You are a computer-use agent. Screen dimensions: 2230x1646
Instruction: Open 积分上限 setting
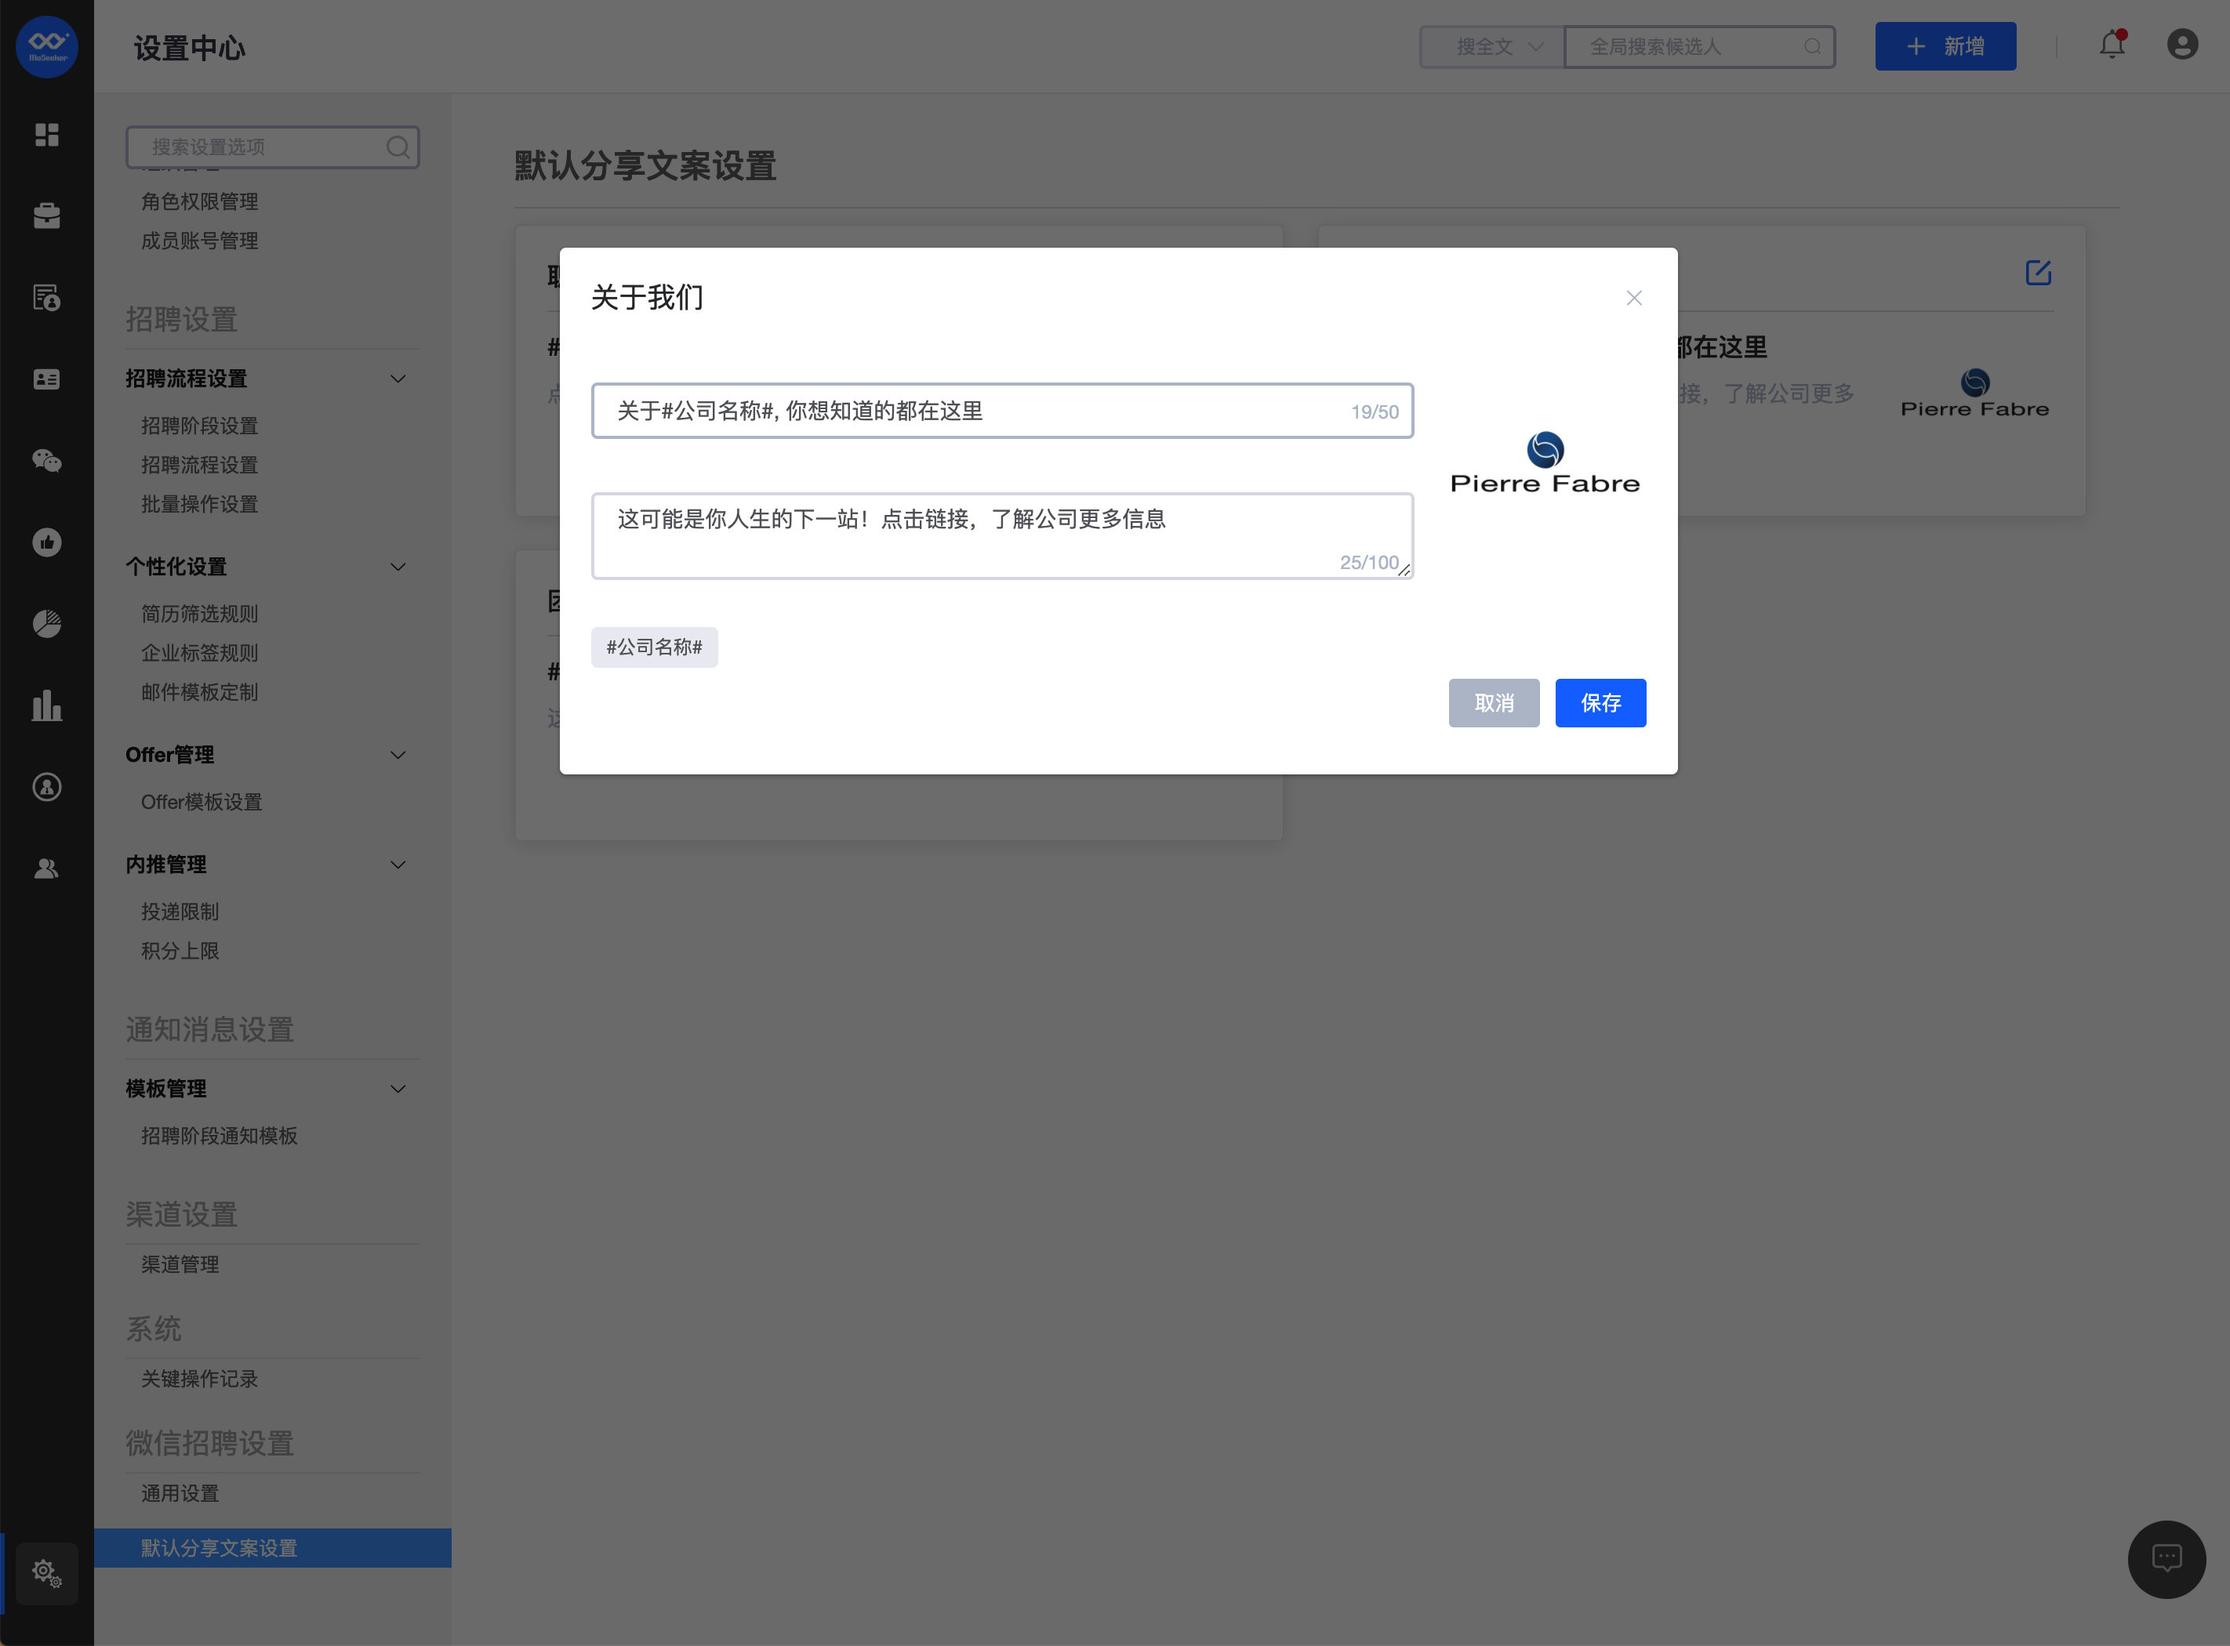[x=180, y=951]
